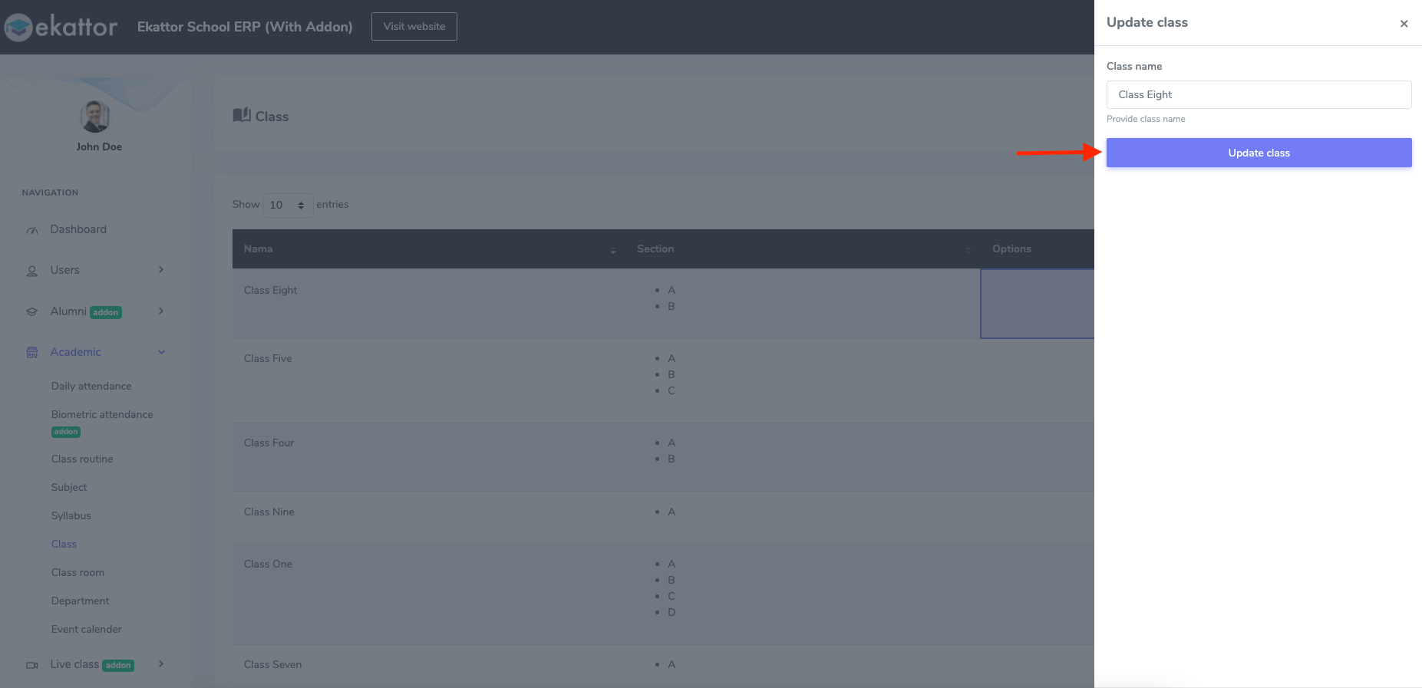Image resolution: width=1422 pixels, height=688 pixels.
Task: Click the Ekattor logo icon
Action: (x=19, y=28)
